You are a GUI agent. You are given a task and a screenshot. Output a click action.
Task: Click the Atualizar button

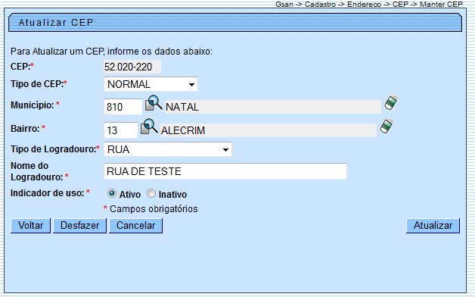[433, 226]
